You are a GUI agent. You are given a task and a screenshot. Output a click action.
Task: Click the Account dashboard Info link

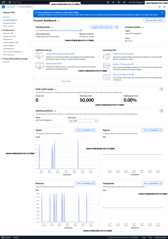[x=58, y=21]
